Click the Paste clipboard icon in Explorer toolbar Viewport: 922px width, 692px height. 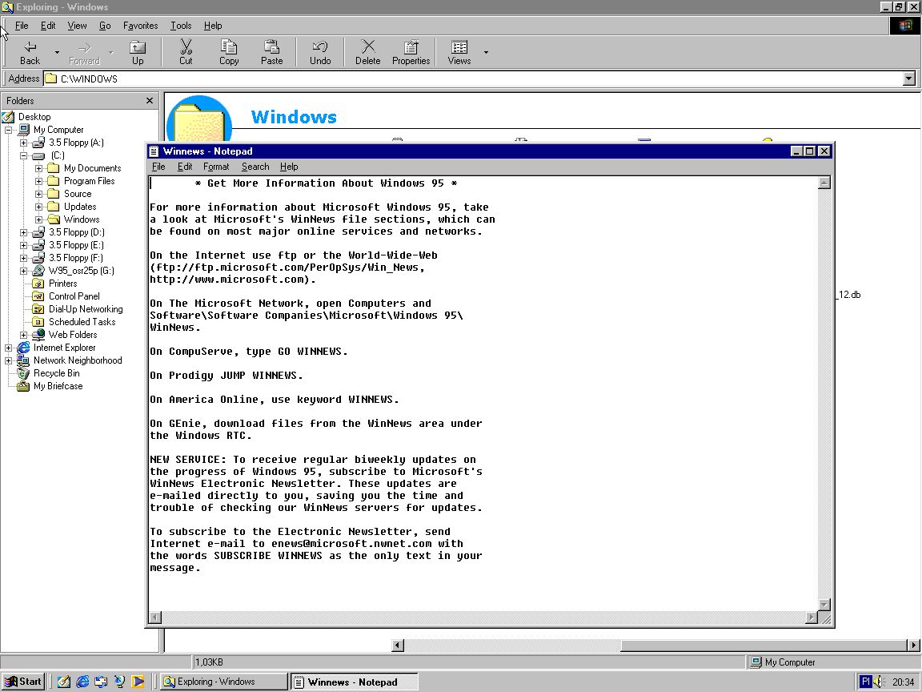point(271,52)
